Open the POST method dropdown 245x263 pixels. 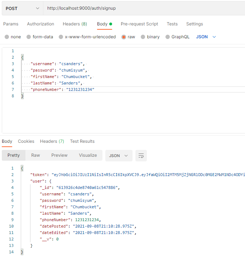[x=22, y=8]
